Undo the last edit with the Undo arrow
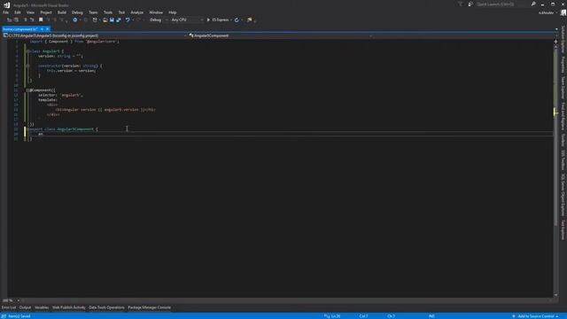This screenshot has height=319, width=567. tap(128, 19)
